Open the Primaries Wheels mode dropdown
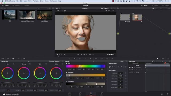This screenshot has height=96, width=171. (x=55, y=61)
